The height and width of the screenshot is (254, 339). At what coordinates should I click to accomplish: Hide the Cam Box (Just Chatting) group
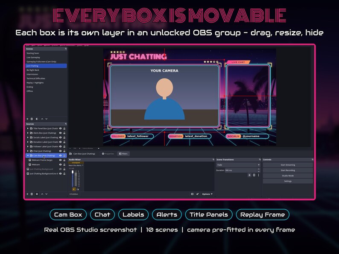click(60, 156)
